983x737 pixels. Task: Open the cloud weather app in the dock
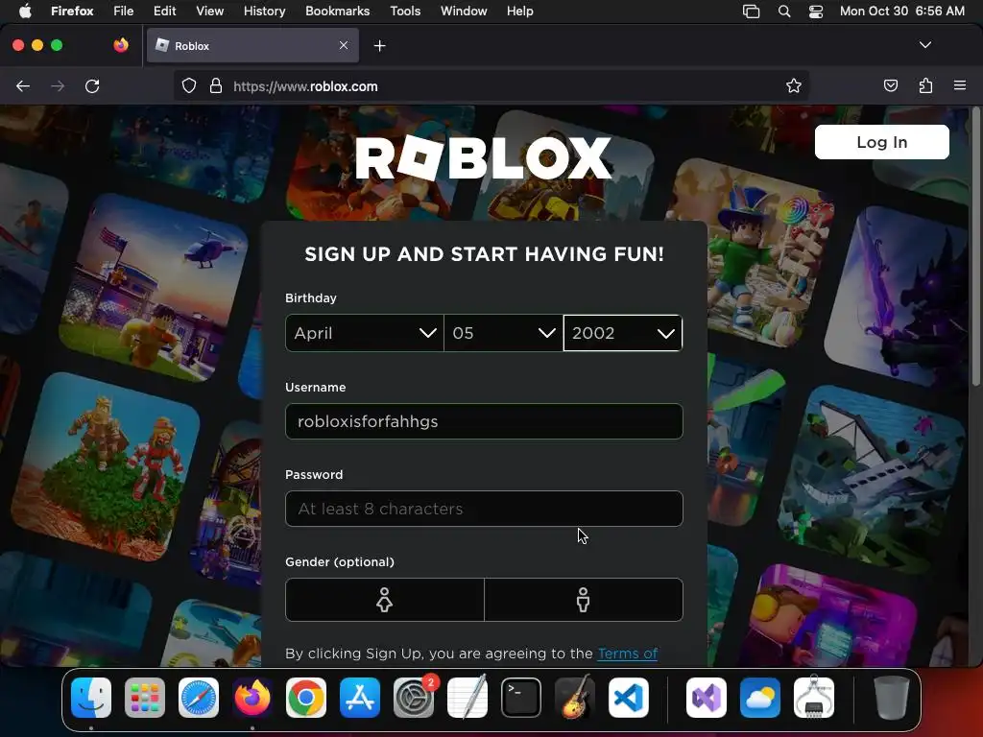point(760,698)
